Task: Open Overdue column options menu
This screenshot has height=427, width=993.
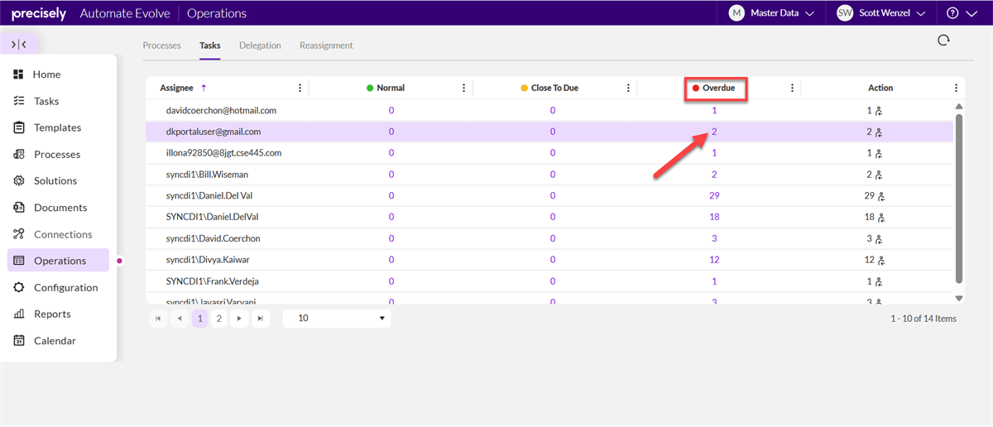Action: 792,88
